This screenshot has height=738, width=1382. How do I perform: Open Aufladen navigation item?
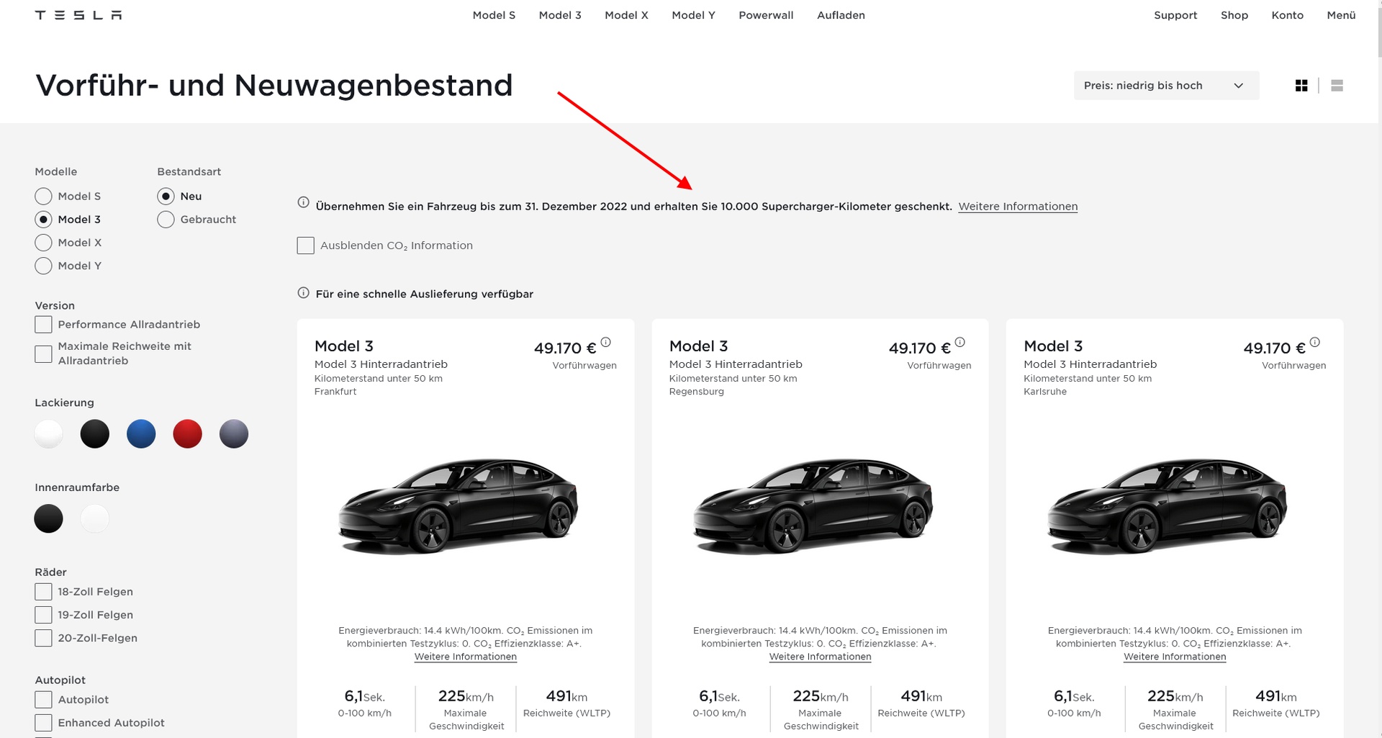(x=841, y=15)
